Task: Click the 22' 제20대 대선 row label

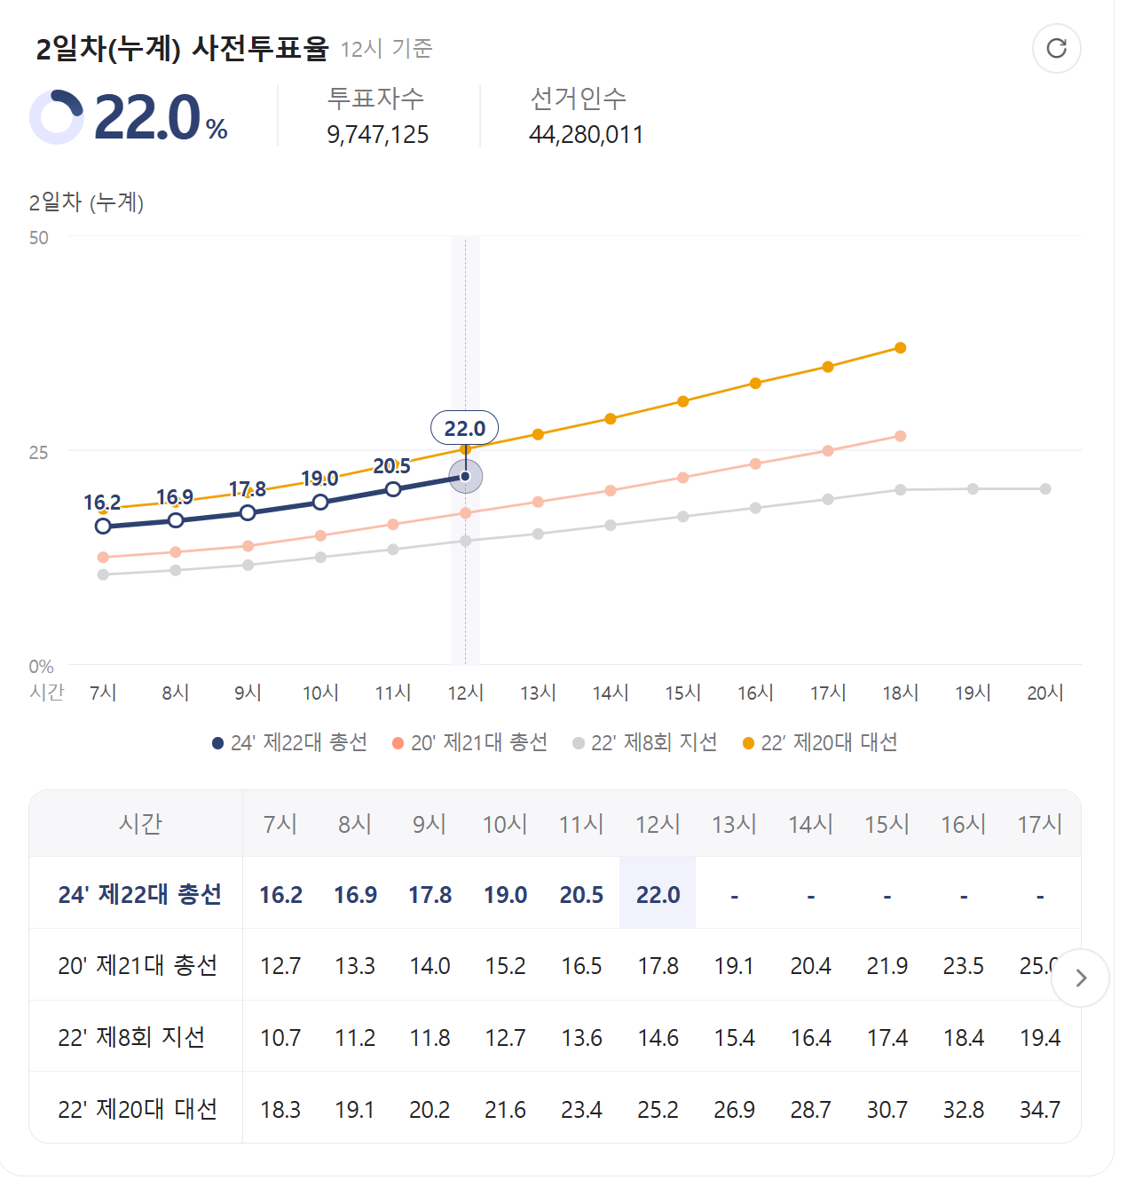Action: [138, 1109]
